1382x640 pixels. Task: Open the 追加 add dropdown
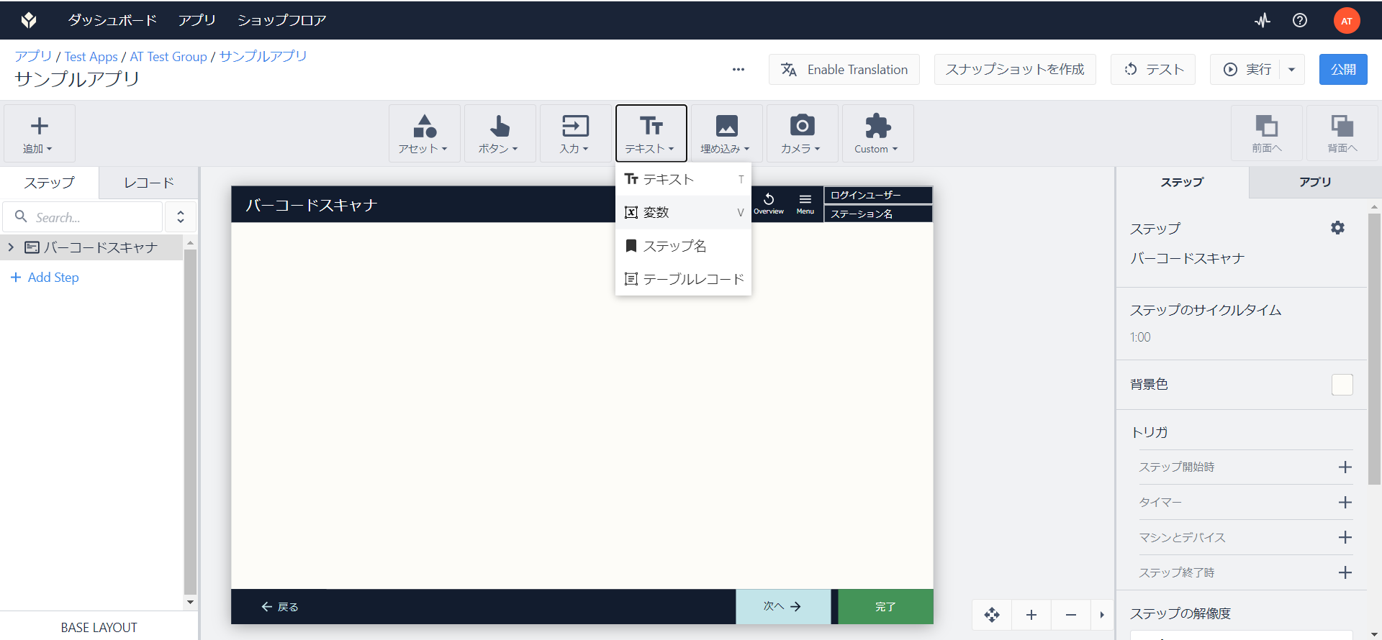coord(39,134)
